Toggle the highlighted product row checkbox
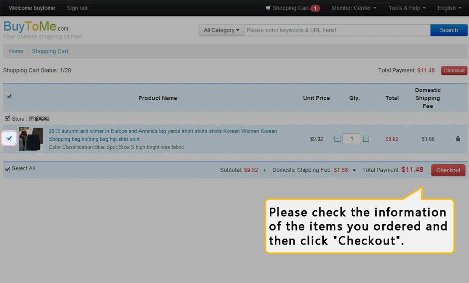Image resolution: width=469 pixels, height=283 pixels. pos(9,139)
